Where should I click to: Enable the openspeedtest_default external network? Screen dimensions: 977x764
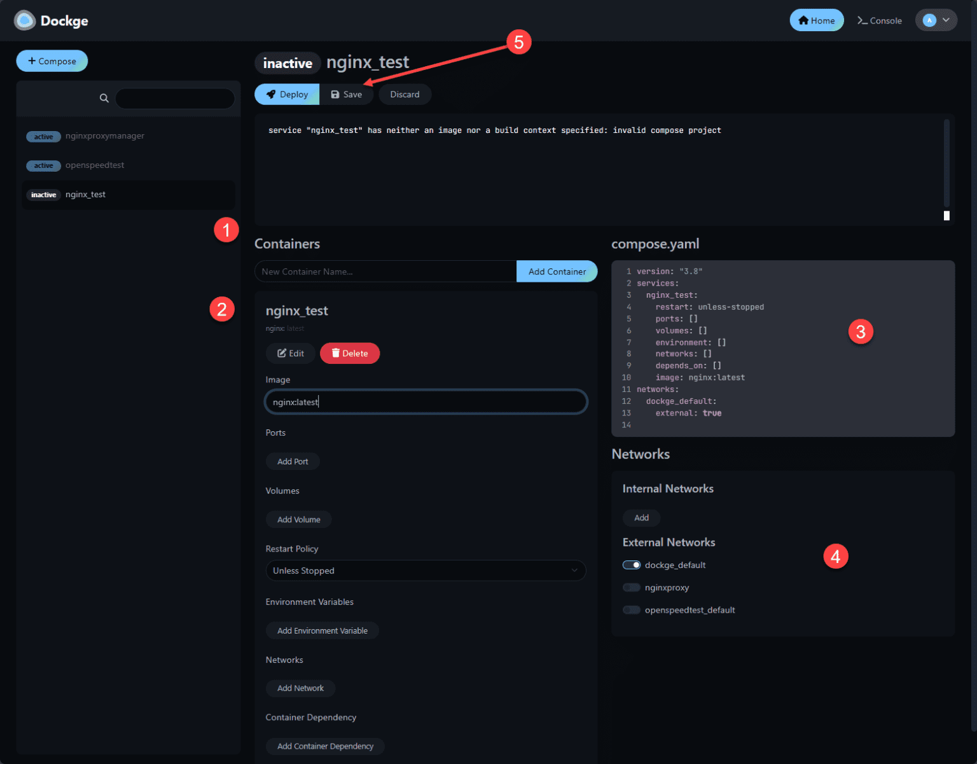pyautogui.click(x=631, y=609)
